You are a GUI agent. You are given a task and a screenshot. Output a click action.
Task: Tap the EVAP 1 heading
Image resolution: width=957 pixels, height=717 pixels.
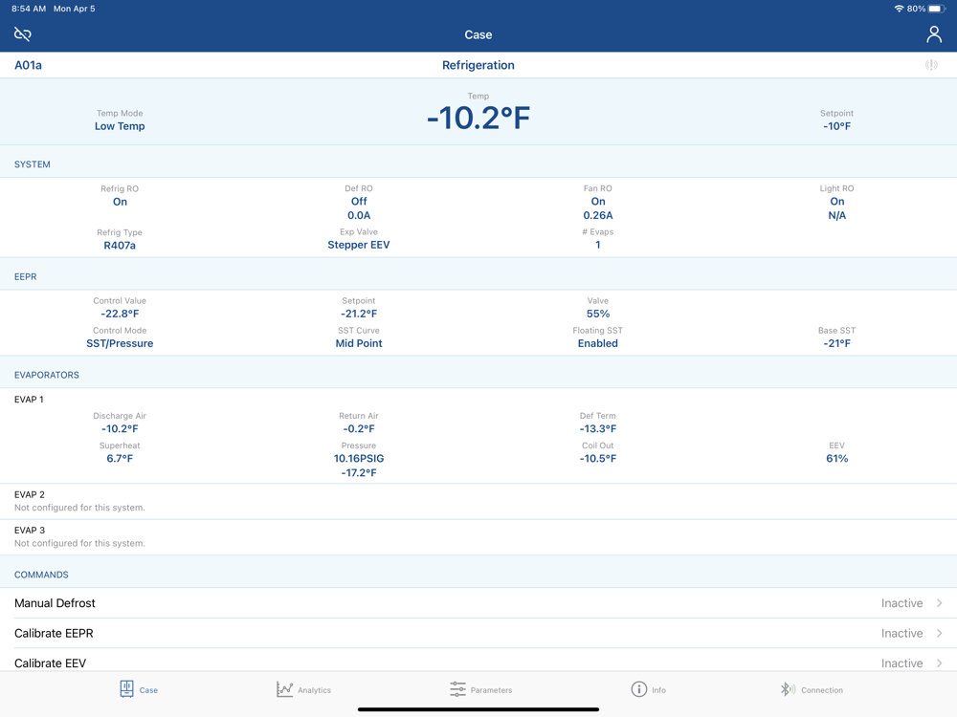tap(29, 400)
